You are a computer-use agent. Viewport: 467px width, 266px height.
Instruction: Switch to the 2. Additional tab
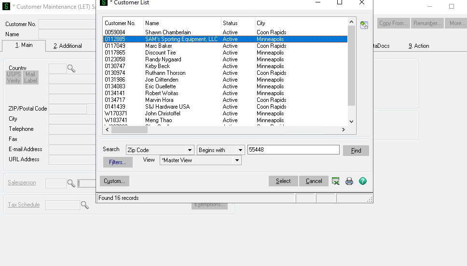click(x=68, y=46)
